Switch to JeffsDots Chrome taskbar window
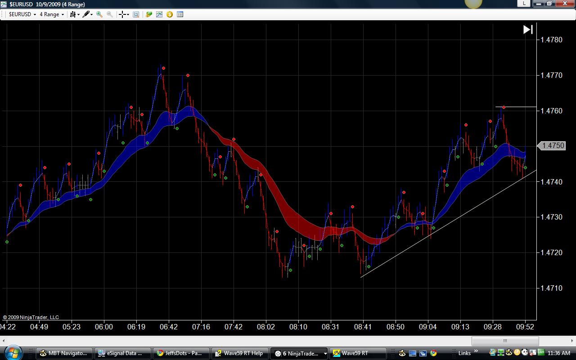Screen dimensions: 576x360 (x=181, y=353)
